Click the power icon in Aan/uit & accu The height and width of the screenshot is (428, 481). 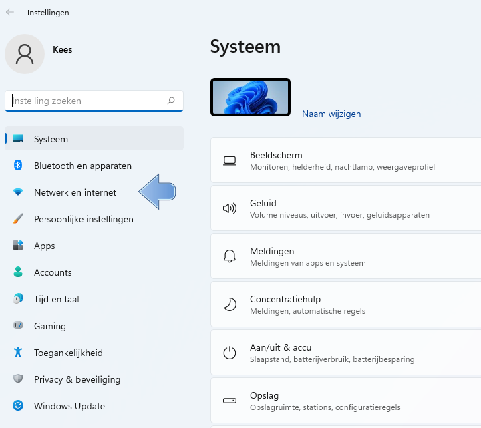[229, 353]
